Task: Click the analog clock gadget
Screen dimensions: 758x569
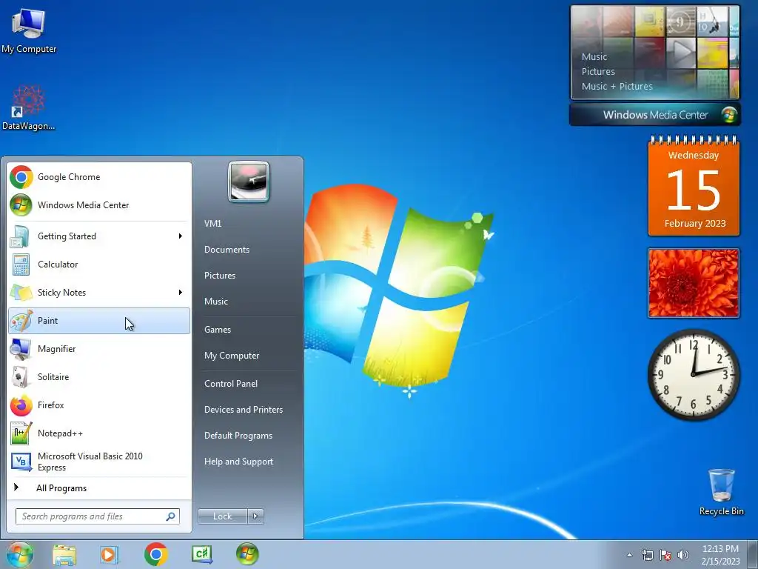Action: click(694, 374)
